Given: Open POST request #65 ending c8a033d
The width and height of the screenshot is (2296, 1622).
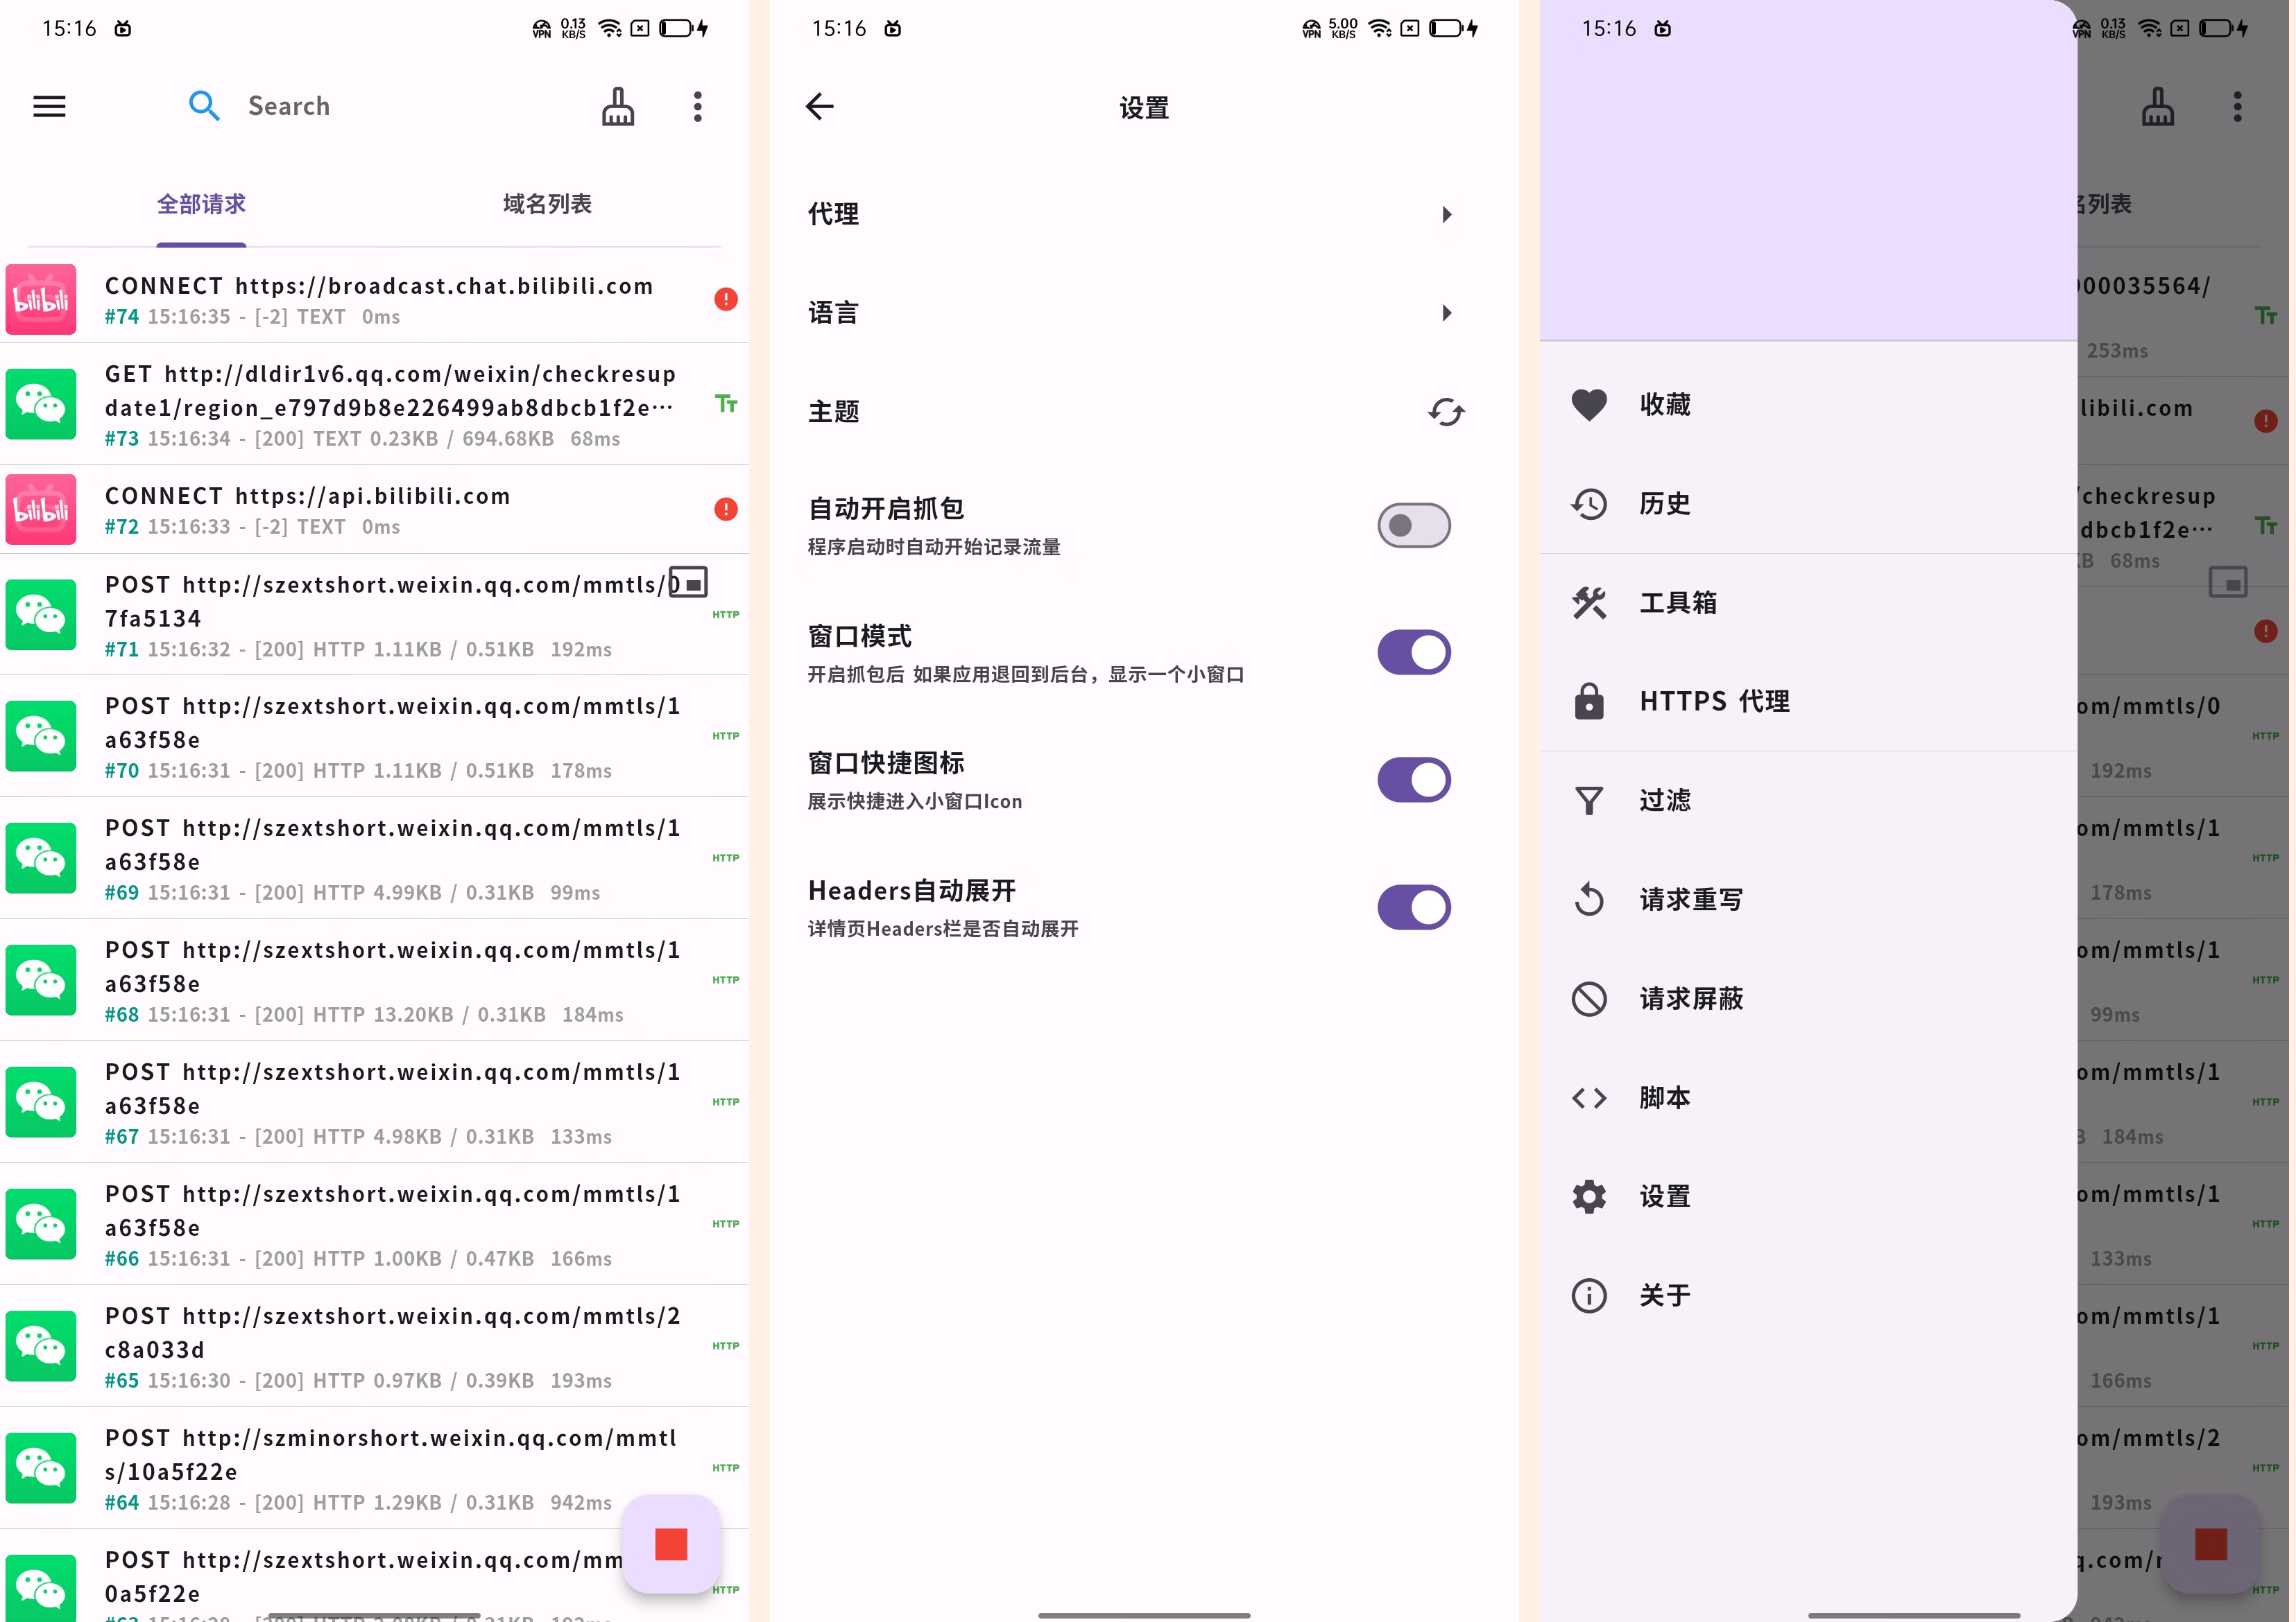Looking at the screenshot, I should tap(375, 1348).
